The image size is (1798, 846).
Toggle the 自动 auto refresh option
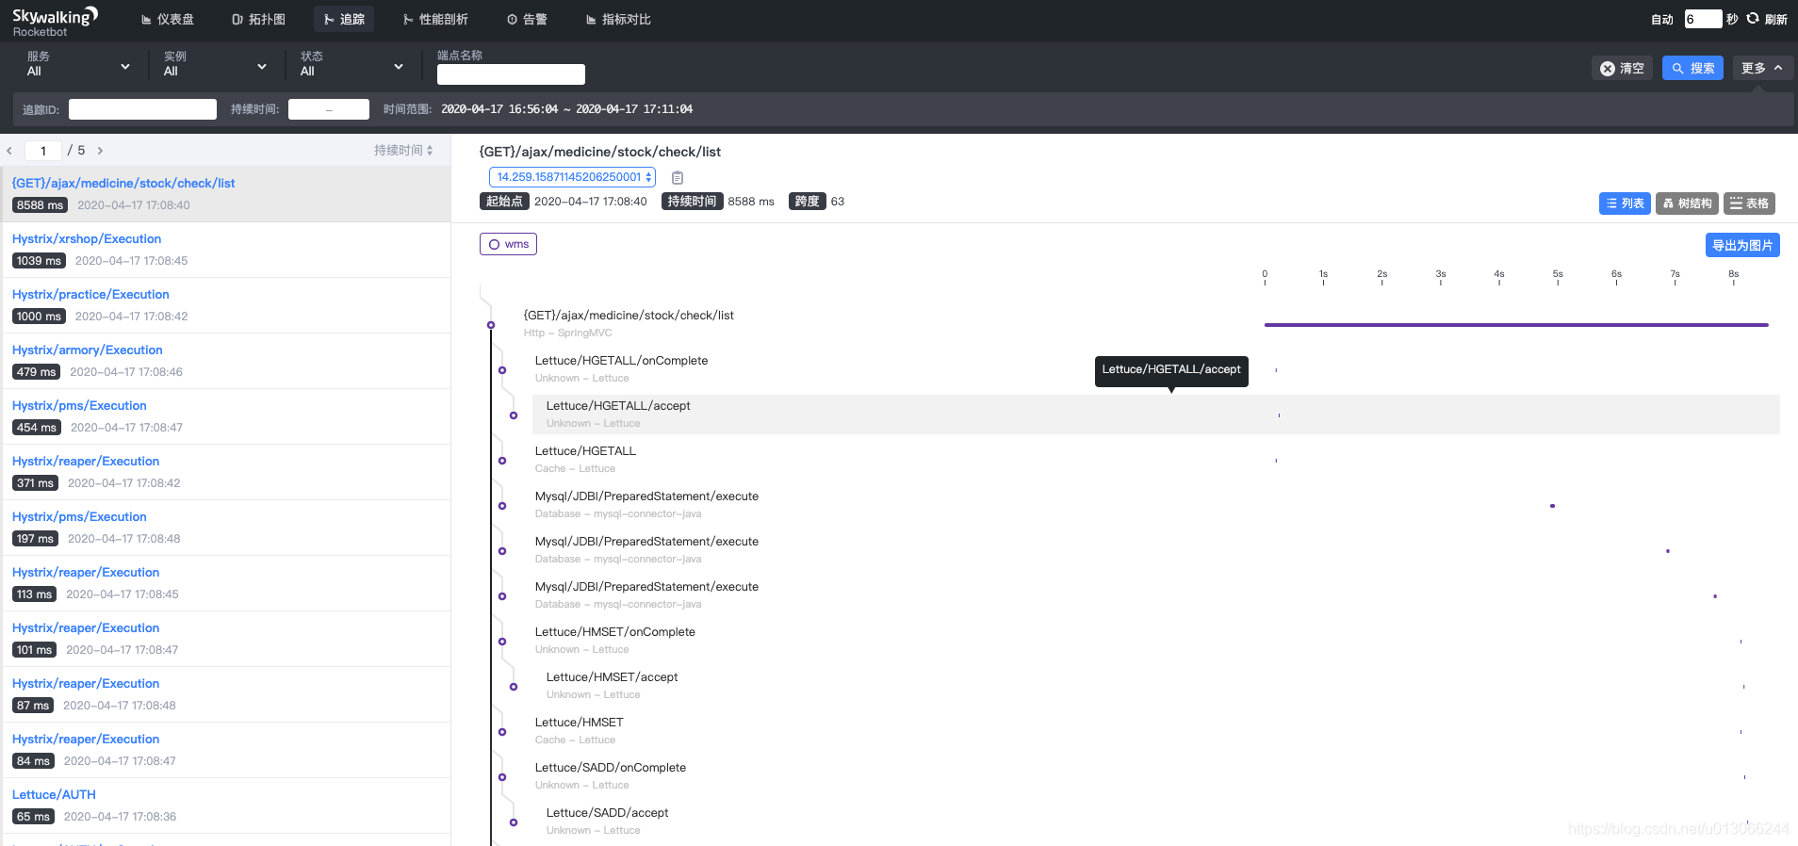pos(1662,19)
